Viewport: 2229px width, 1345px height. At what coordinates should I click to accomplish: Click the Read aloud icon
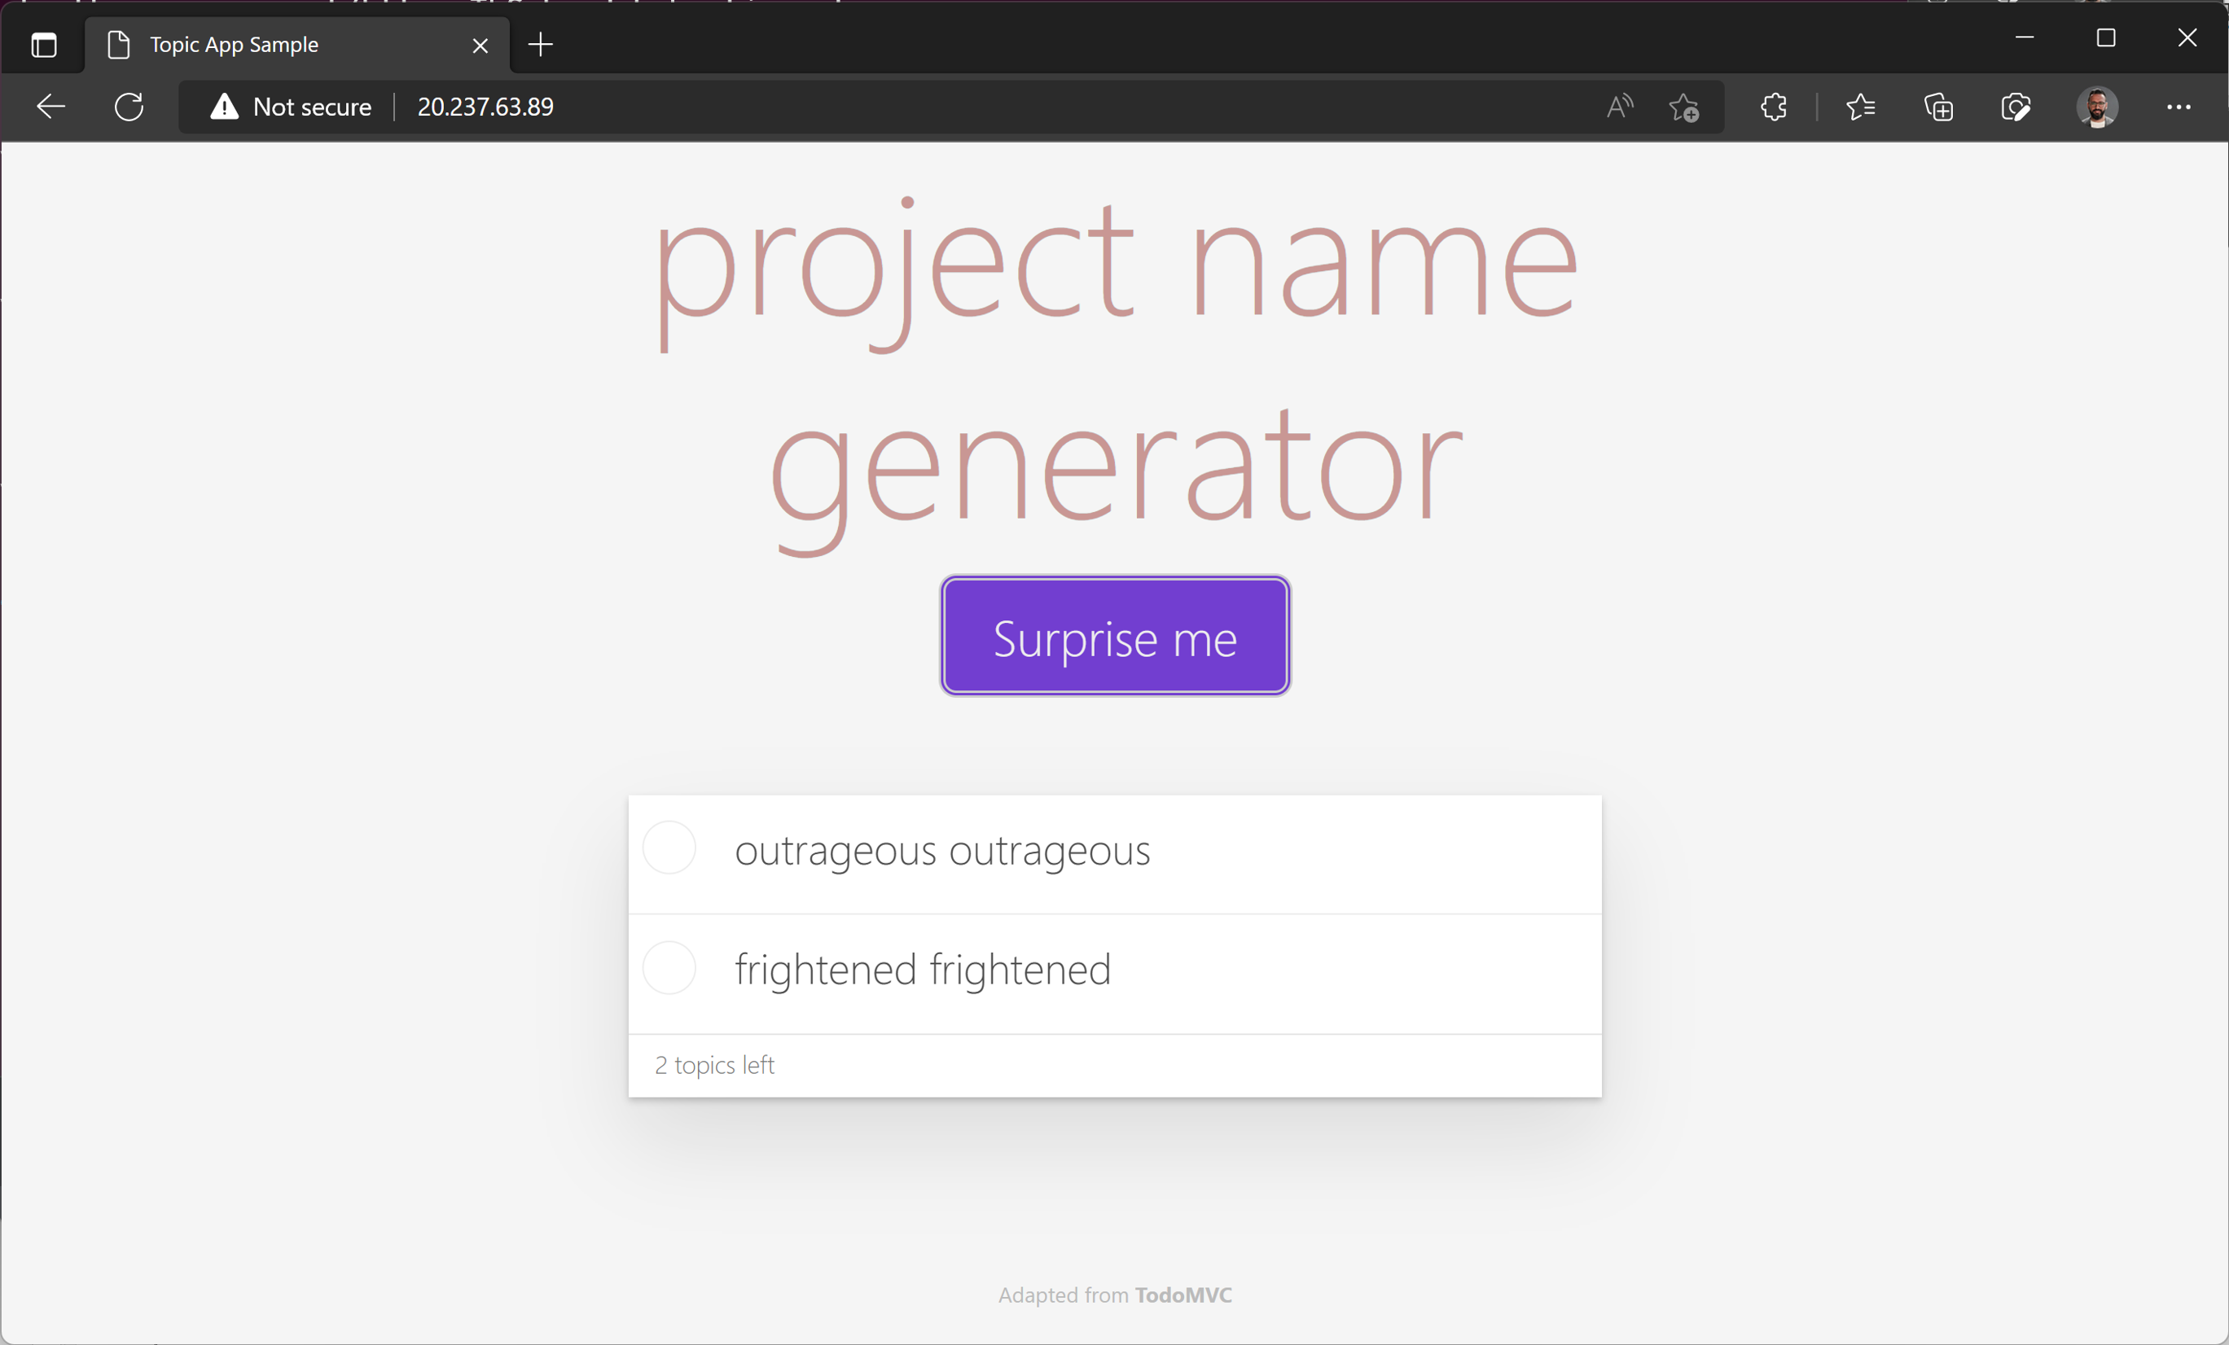tap(1619, 107)
